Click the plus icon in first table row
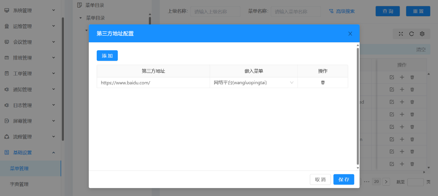Screen dimensions: 438x196 [402, 77]
